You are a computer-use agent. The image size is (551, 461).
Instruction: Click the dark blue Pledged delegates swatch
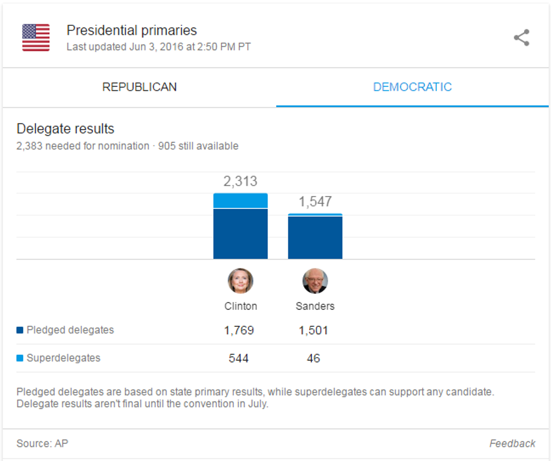(20, 330)
